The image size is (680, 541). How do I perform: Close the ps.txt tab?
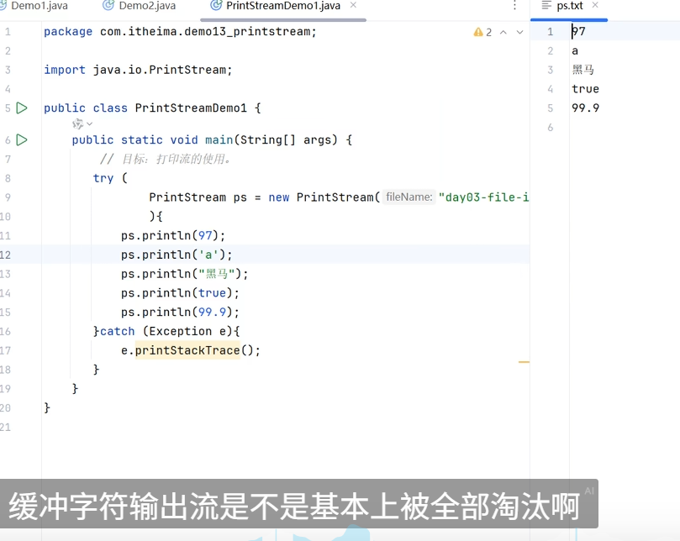pos(595,5)
